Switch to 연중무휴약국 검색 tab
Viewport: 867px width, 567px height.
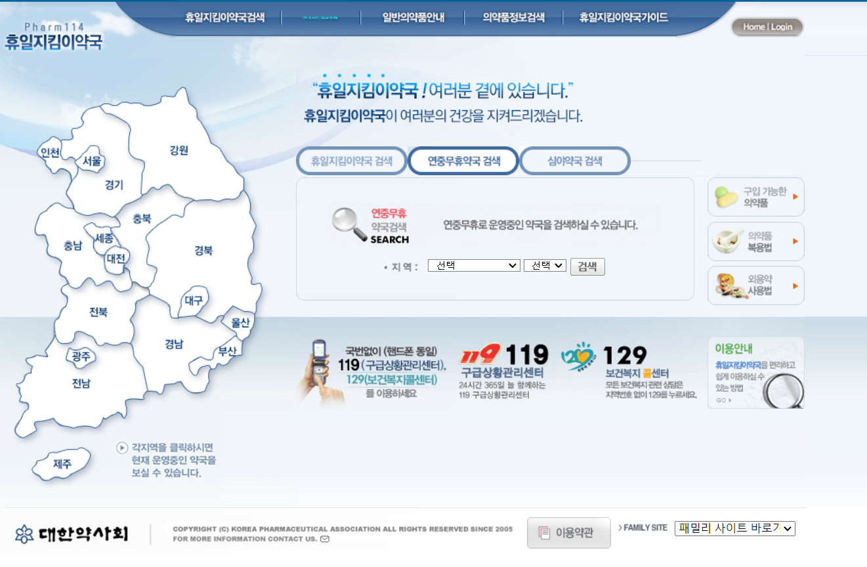point(463,161)
